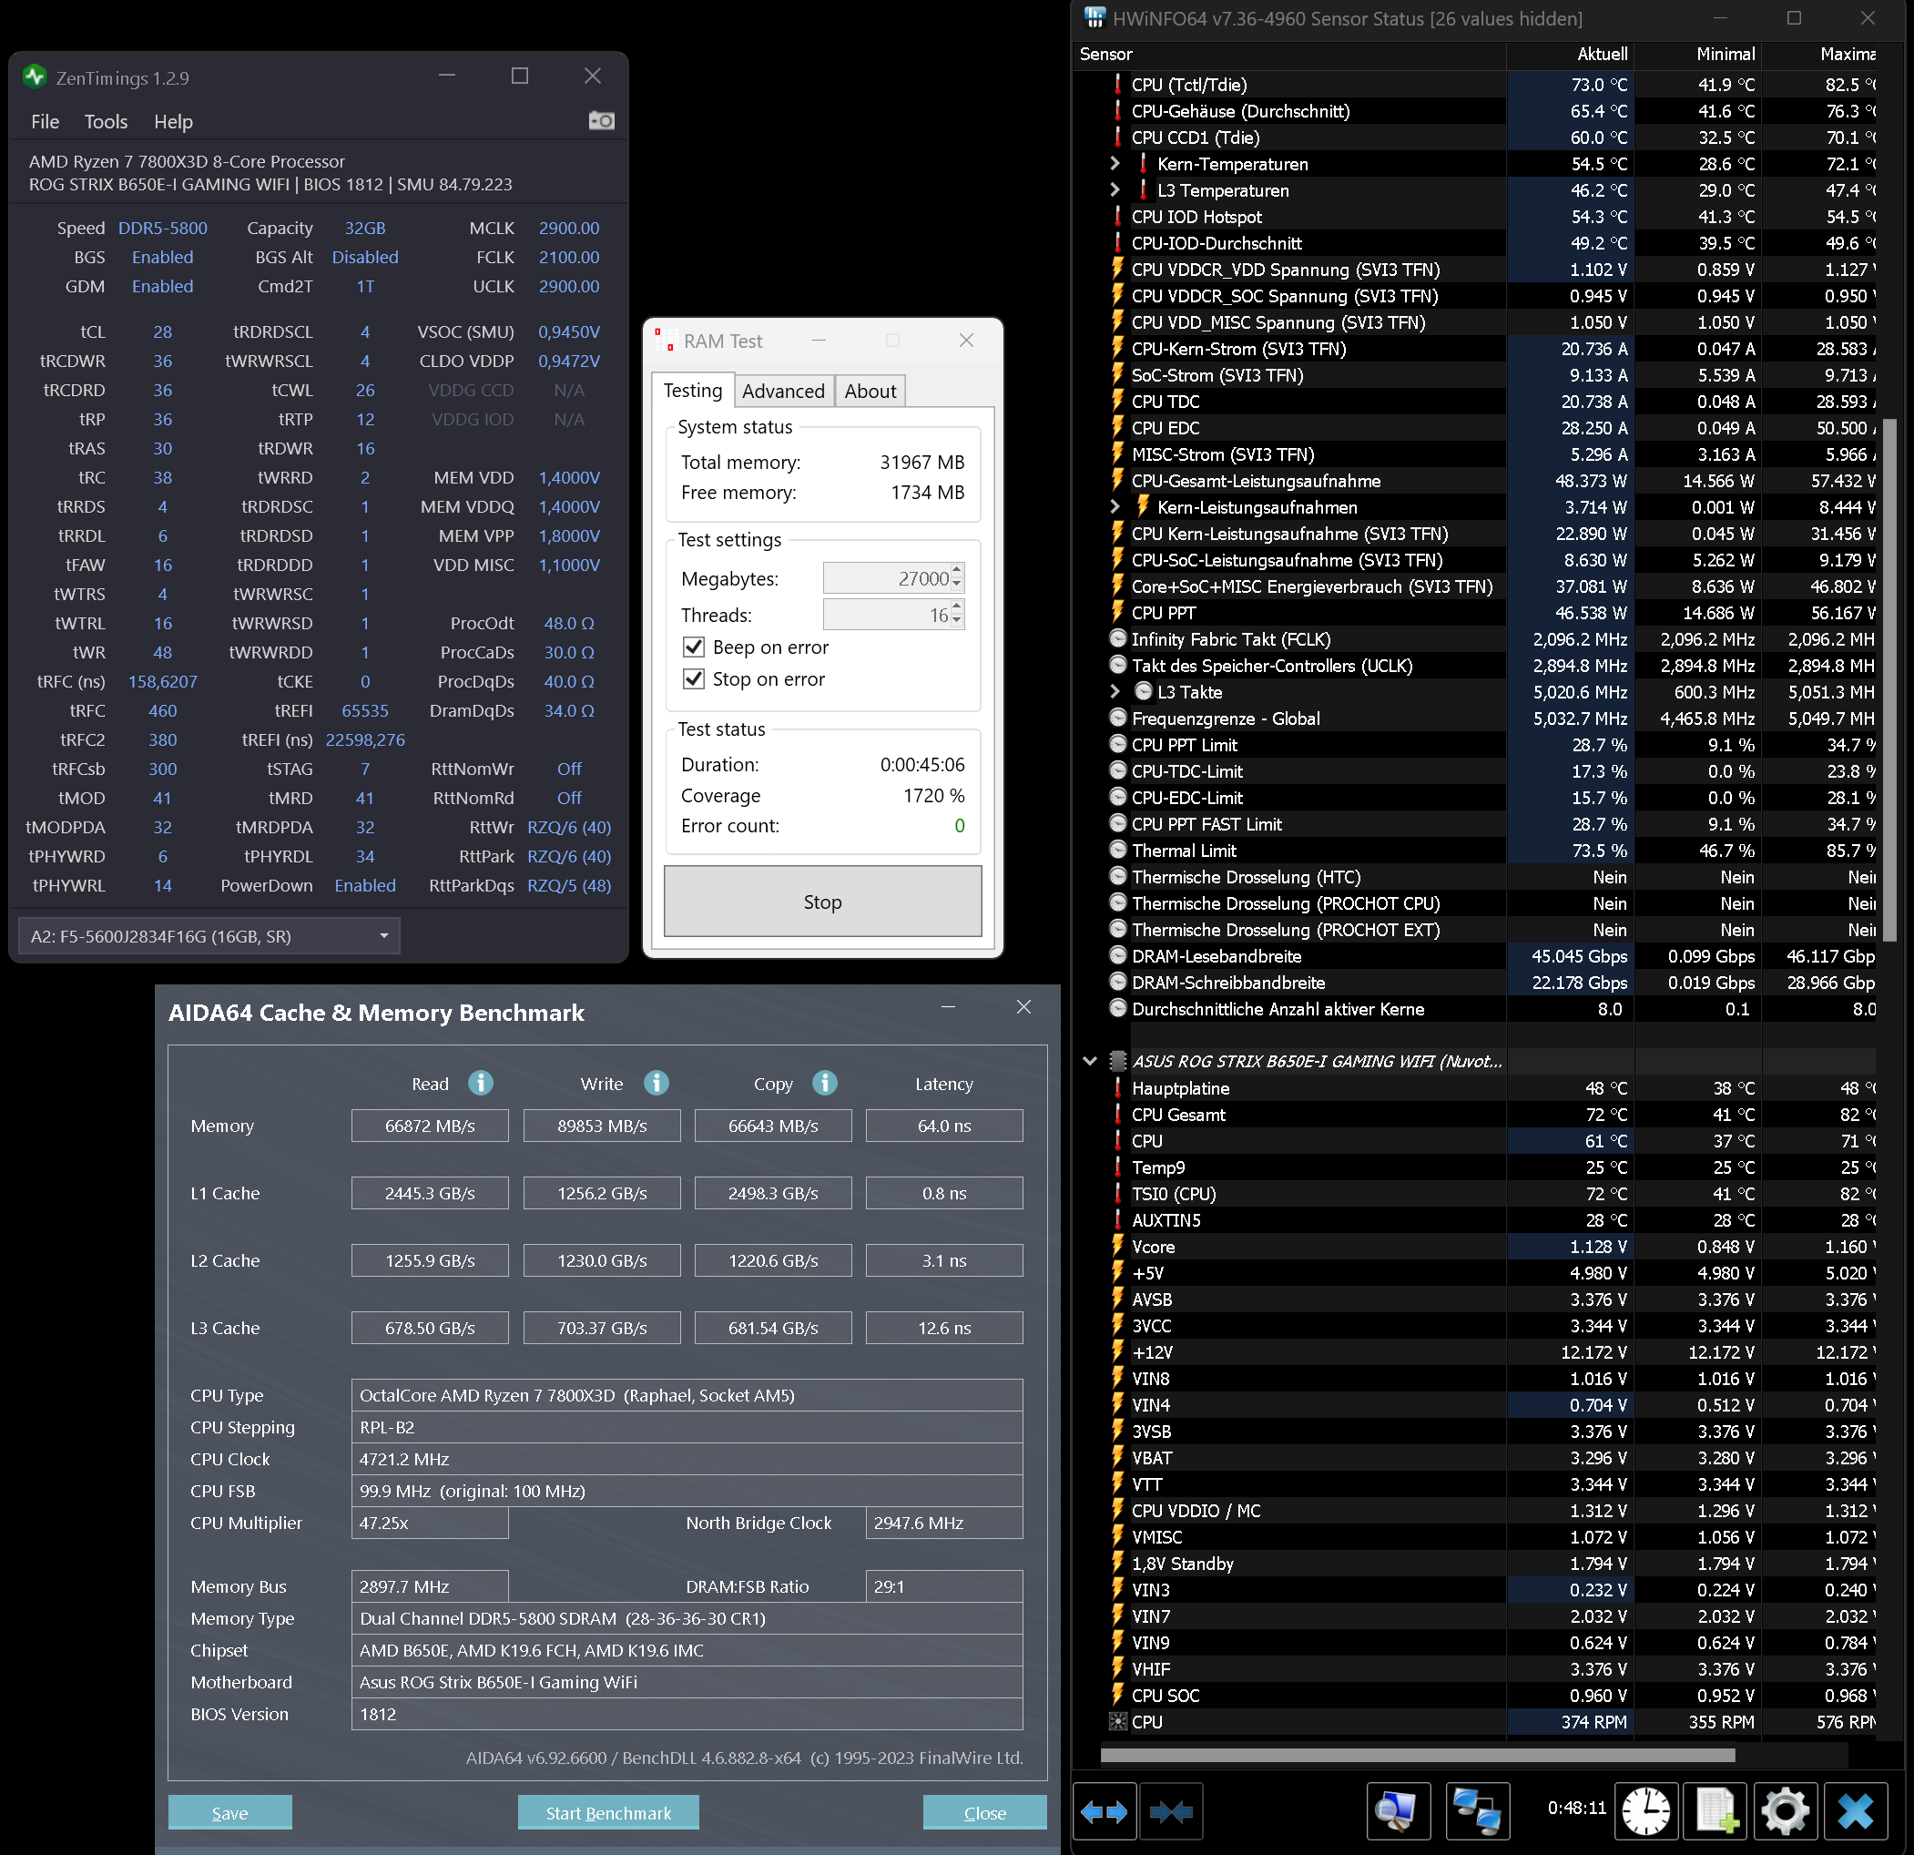Click clock icon of Infinity Fabric Takt

(x=1118, y=639)
